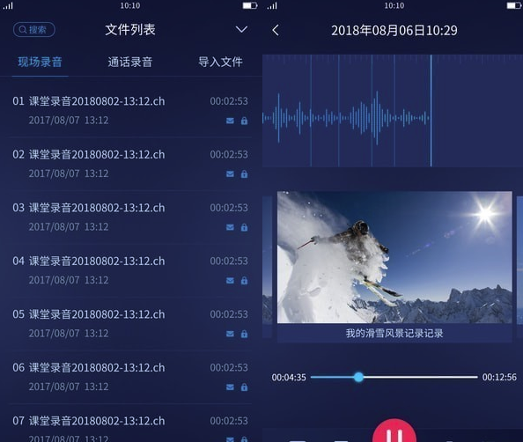
Task: Click the playback progress slider knob
Action: [358, 377]
